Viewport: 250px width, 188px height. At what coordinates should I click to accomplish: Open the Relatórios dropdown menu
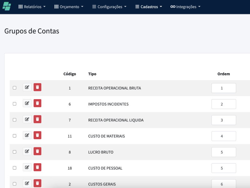(32, 7)
